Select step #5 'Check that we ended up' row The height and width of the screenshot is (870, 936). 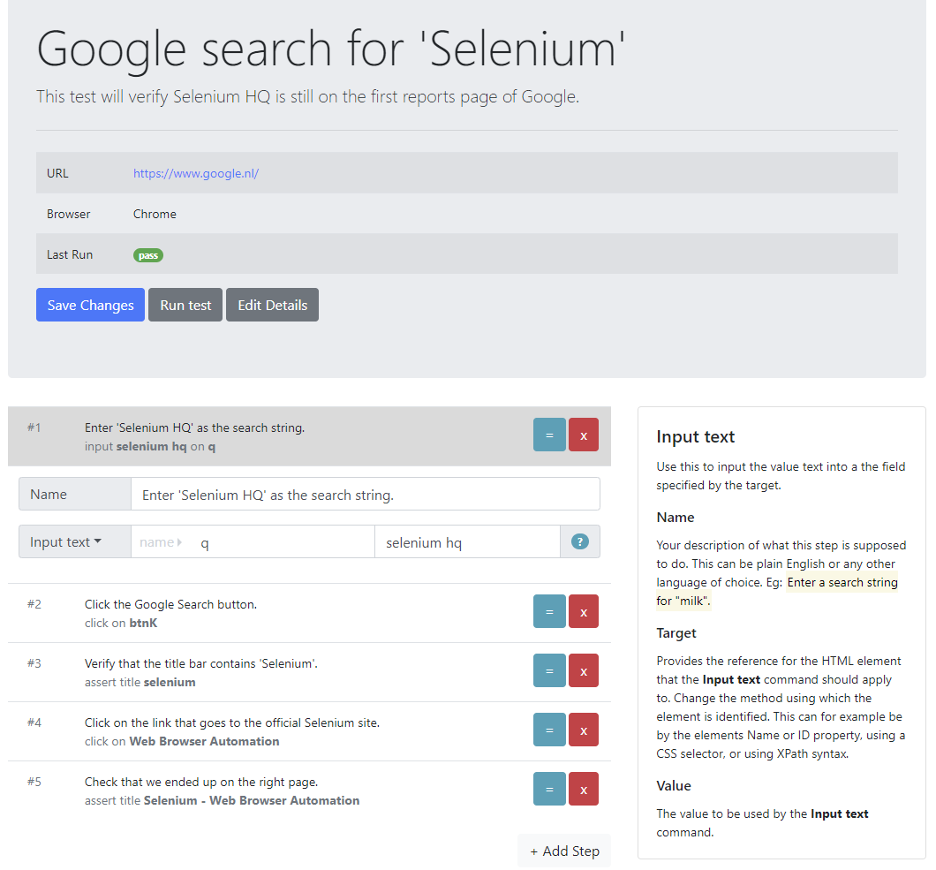309,790
